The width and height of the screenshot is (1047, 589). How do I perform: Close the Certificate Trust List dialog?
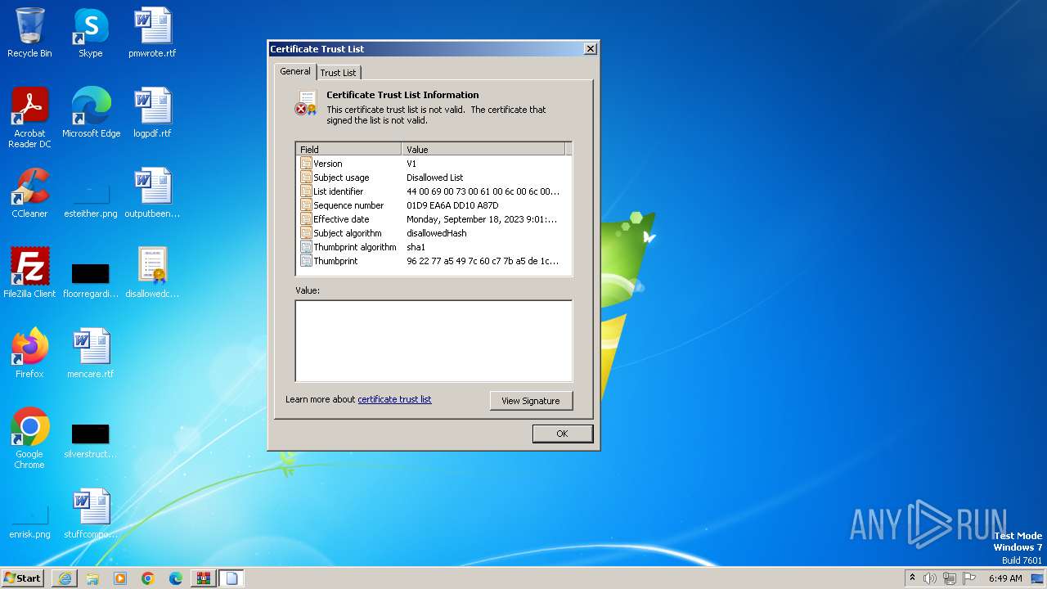pos(590,49)
